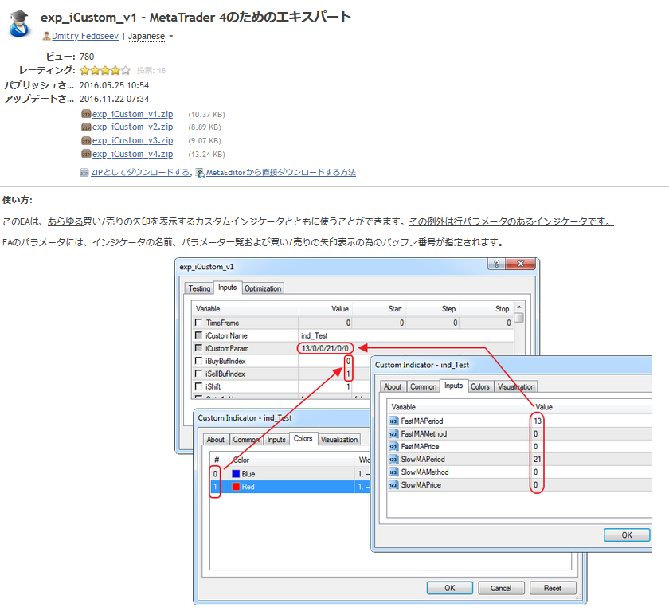Open the Optimization tab in exp_iCustom_v1 dialog

tap(263, 288)
